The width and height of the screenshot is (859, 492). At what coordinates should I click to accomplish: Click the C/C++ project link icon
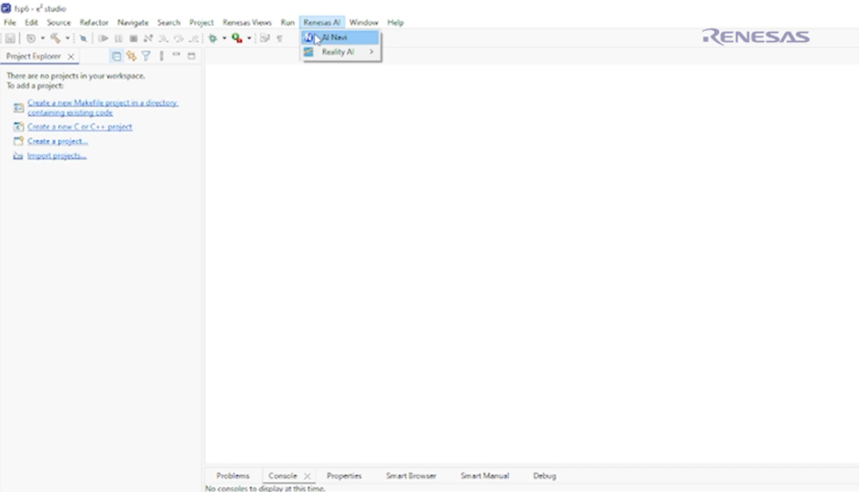18,127
